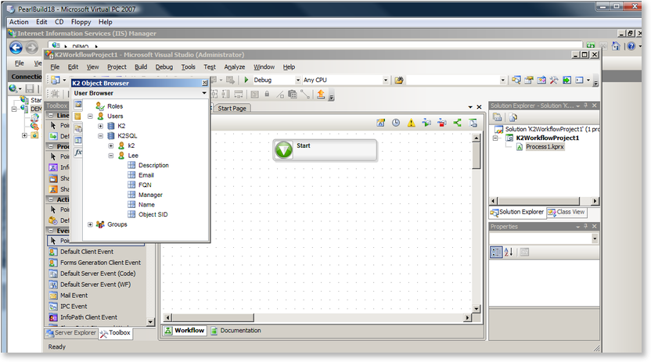Screen dimensions: 651x362
Task: Open the Any CPU platform dropdown
Action: click(386, 80)
